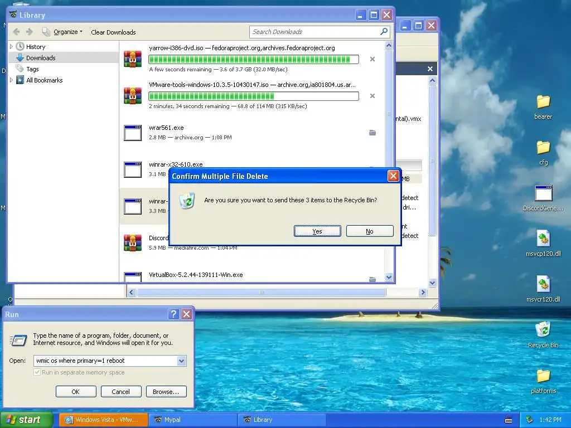The image size is (571, 428).
Task: Toggle Run in separate memory space checkbox
Action: coord(37,372)
